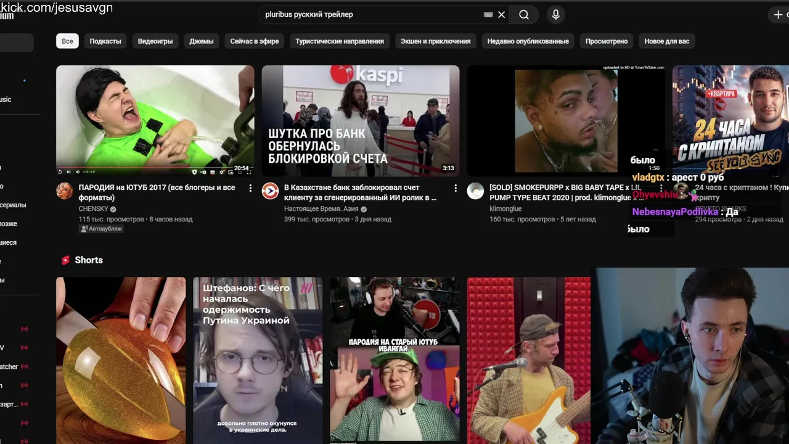The height and width of the screenshot is (444, 789).
Task: Select the 'Туристические направления' filter chip
Action: 340,41
